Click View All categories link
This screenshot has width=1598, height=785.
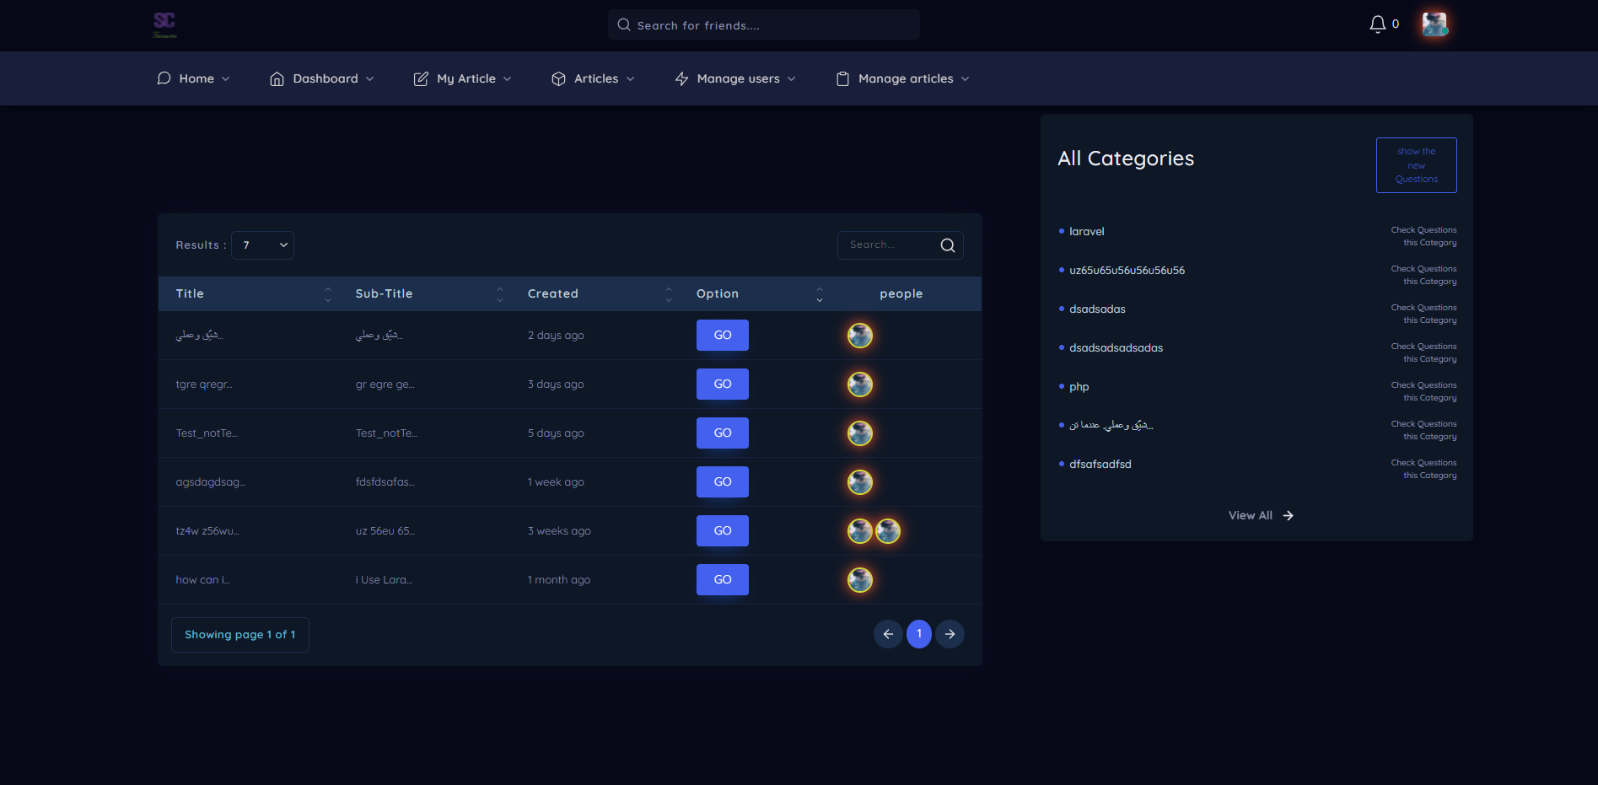[1260, 515]
